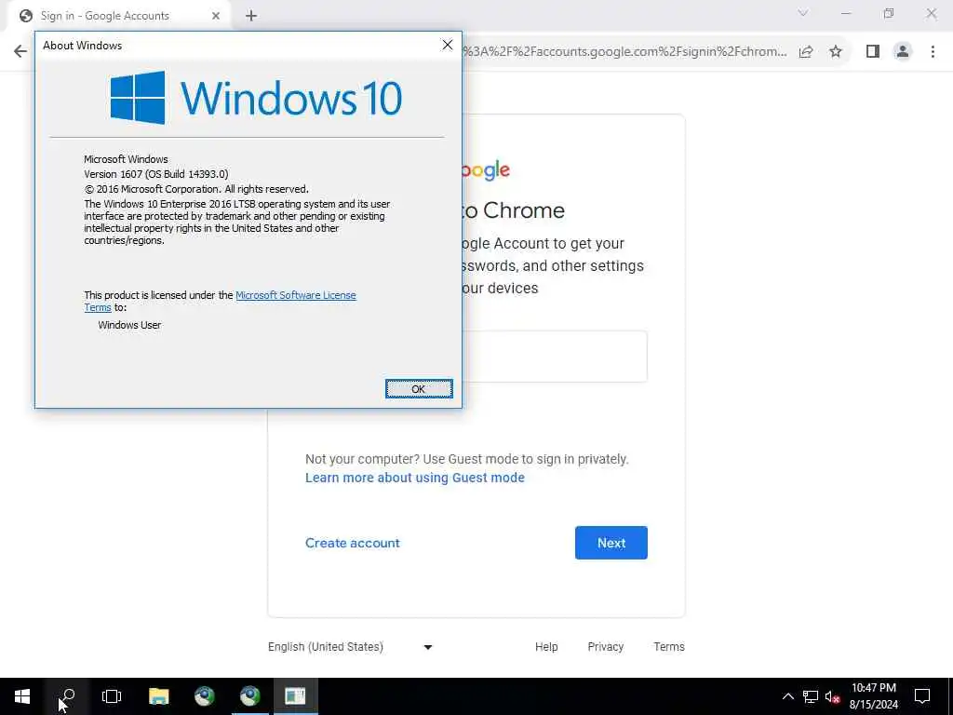Open the Help footer link
The width and height of the screenshot is (953, 715).
coord(546,647)
